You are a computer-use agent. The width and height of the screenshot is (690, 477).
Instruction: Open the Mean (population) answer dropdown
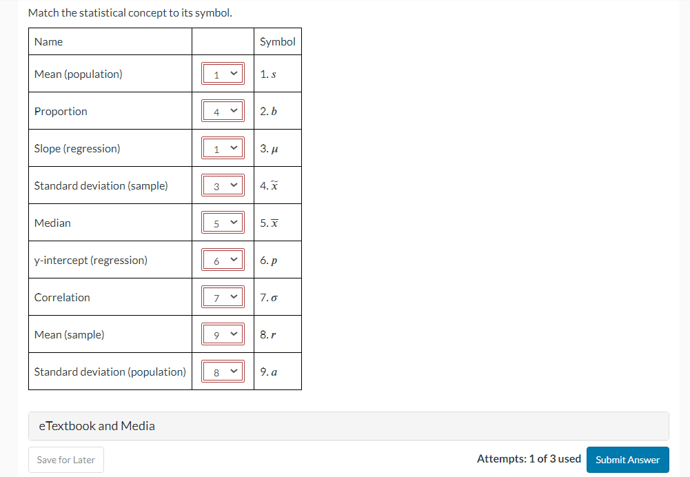(x=223, y=73)
